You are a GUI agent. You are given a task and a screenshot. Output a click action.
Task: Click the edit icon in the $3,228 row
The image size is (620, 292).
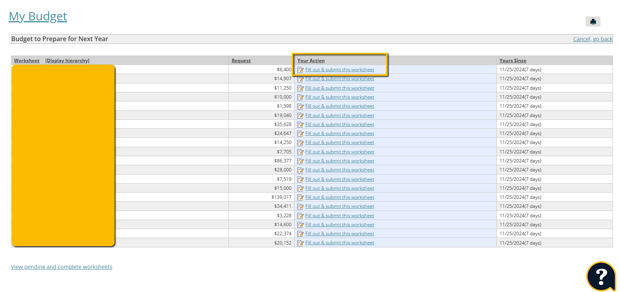pyautogui.click(x=300, y=216)
